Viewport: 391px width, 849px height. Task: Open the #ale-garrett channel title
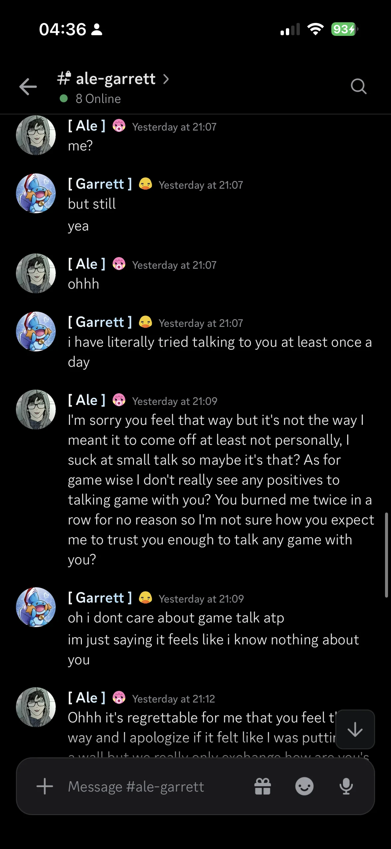(106, 79)
